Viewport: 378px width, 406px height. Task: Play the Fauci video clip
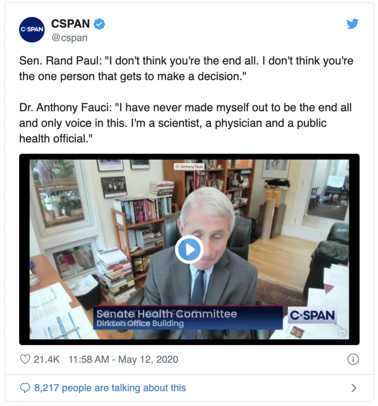click(x=189, y=249)
